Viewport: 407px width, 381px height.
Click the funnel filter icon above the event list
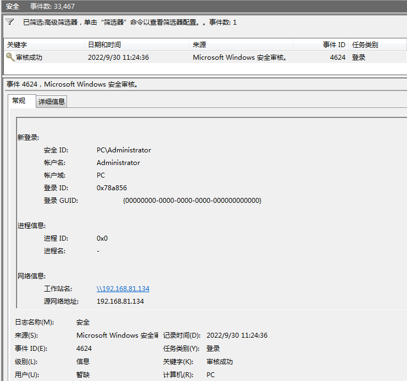coord(9,22)
